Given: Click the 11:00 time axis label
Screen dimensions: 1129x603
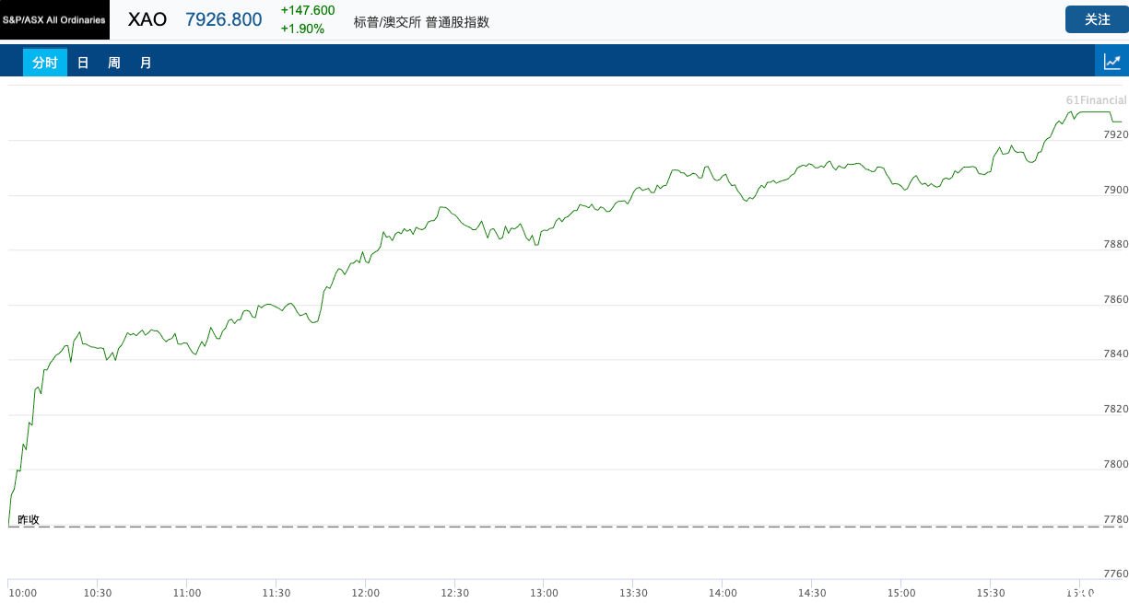Looking at the screenshot, I should pos(186,593).
